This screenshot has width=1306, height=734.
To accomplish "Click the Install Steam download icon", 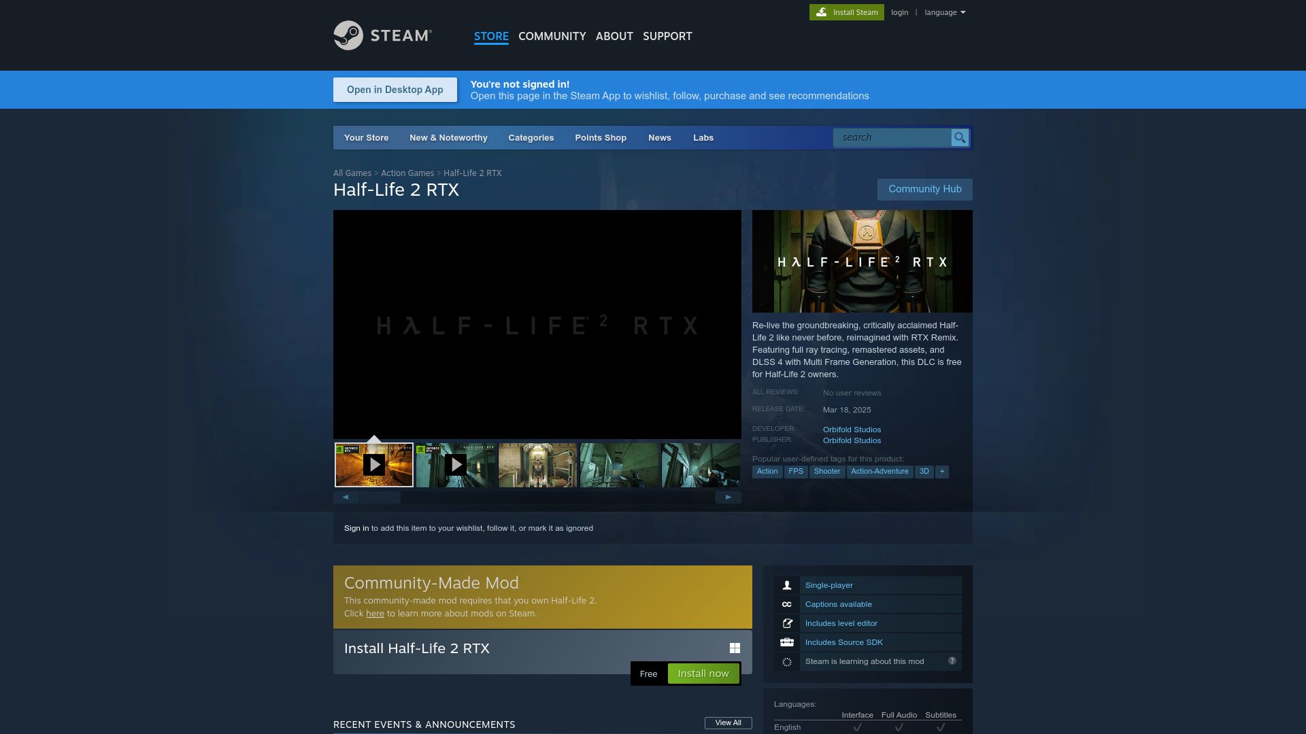I will 822,12.
